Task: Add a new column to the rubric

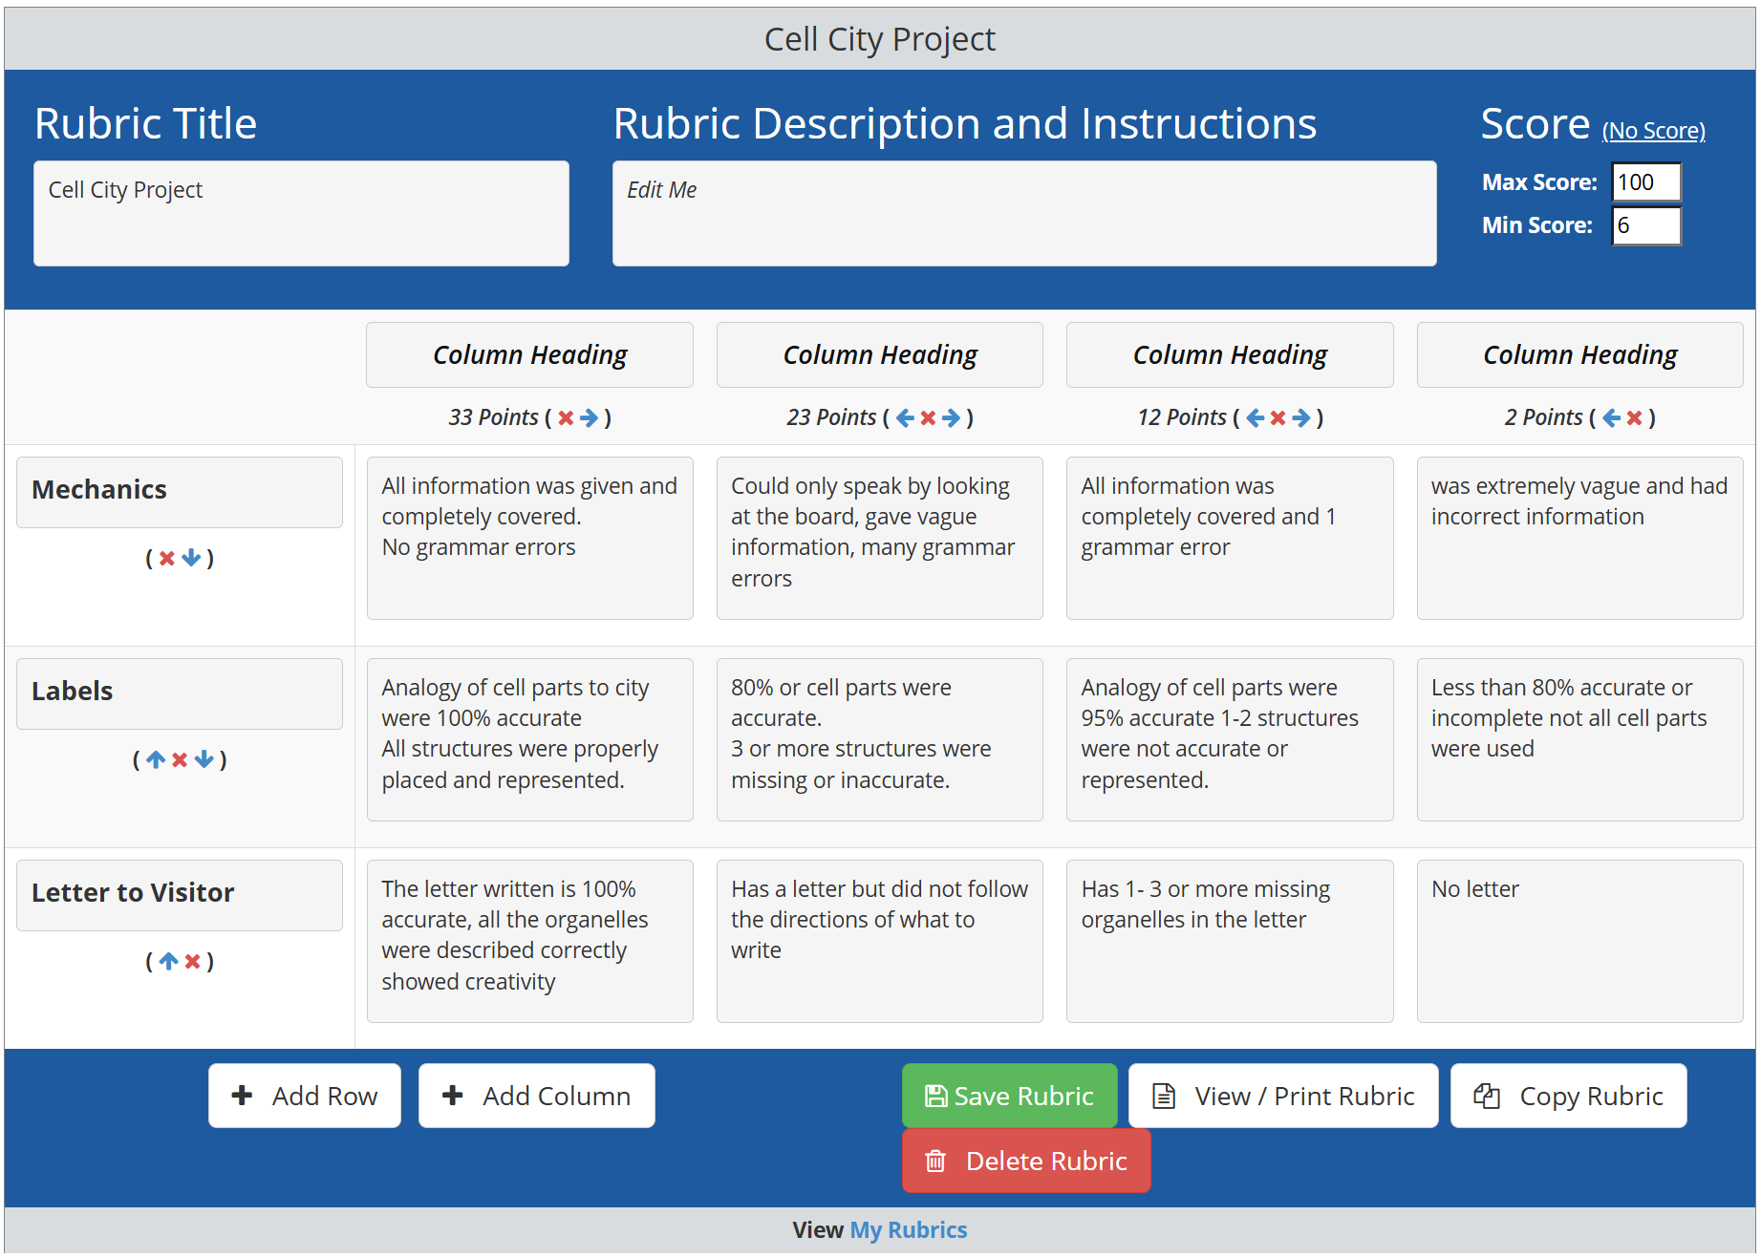Action: 537,1096
